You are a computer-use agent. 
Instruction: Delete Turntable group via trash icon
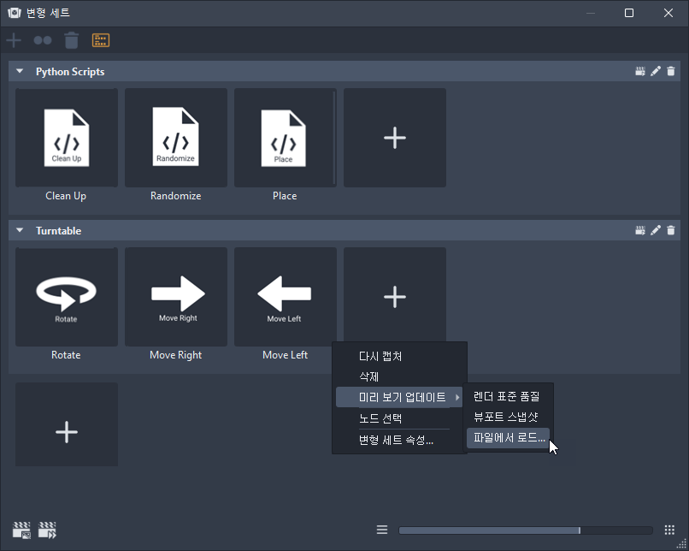coord(670,230)
